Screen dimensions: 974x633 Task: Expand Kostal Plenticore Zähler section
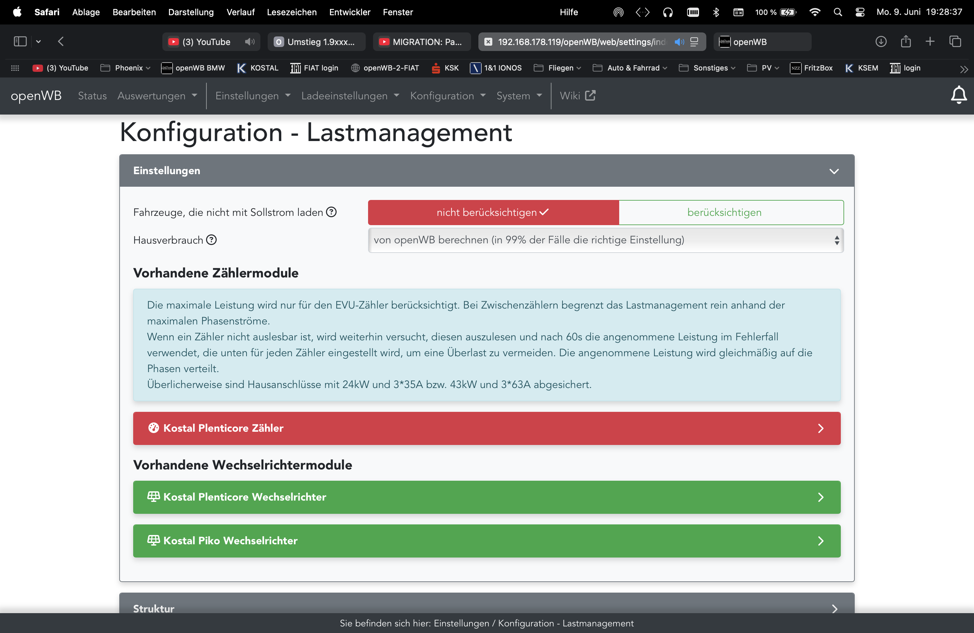pos(487,428)
